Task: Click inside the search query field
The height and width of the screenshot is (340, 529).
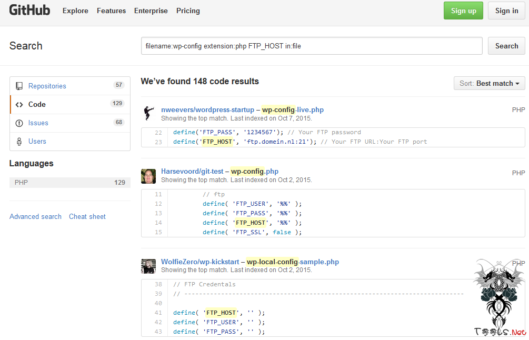Action: (311, 46)
